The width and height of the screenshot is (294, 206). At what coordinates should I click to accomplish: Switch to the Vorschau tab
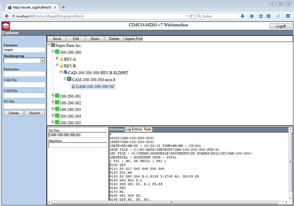(x=116, y=129)
